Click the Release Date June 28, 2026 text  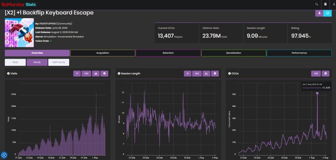(x=52, y=28)
